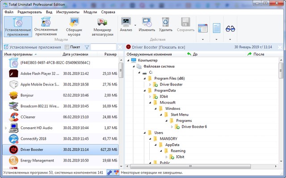
Task: Collapse the ProgramData folder node
Action: pos(143,90)
